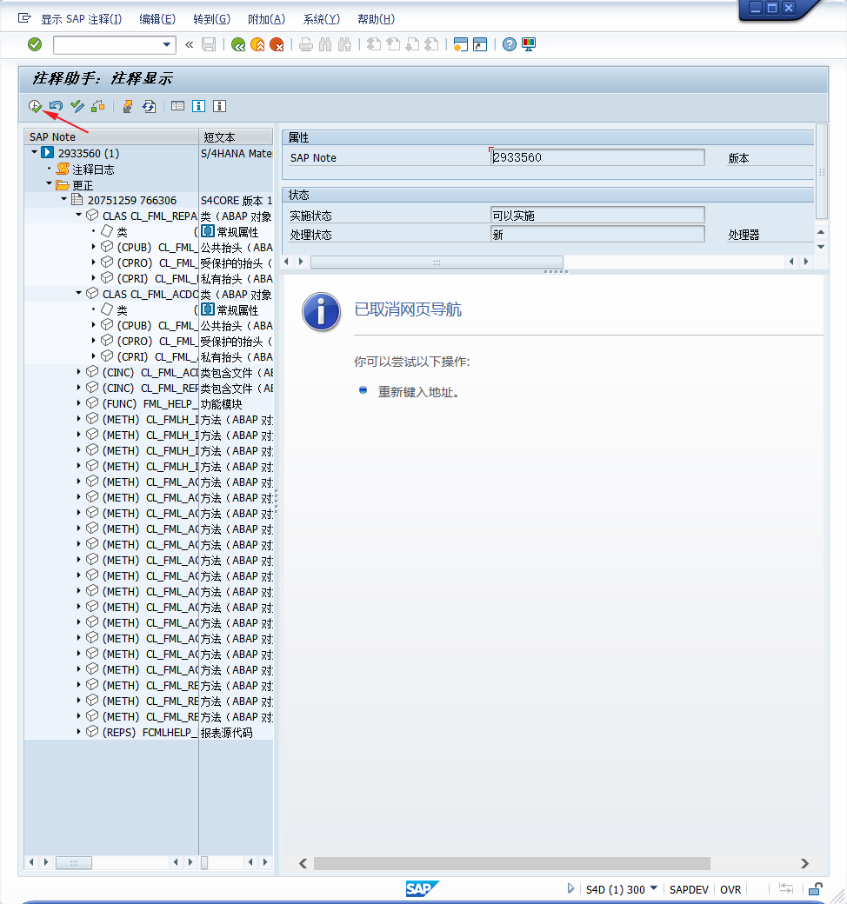Click the Create New Session window icon
Viewport: 847px width, 904px height.
461,44
